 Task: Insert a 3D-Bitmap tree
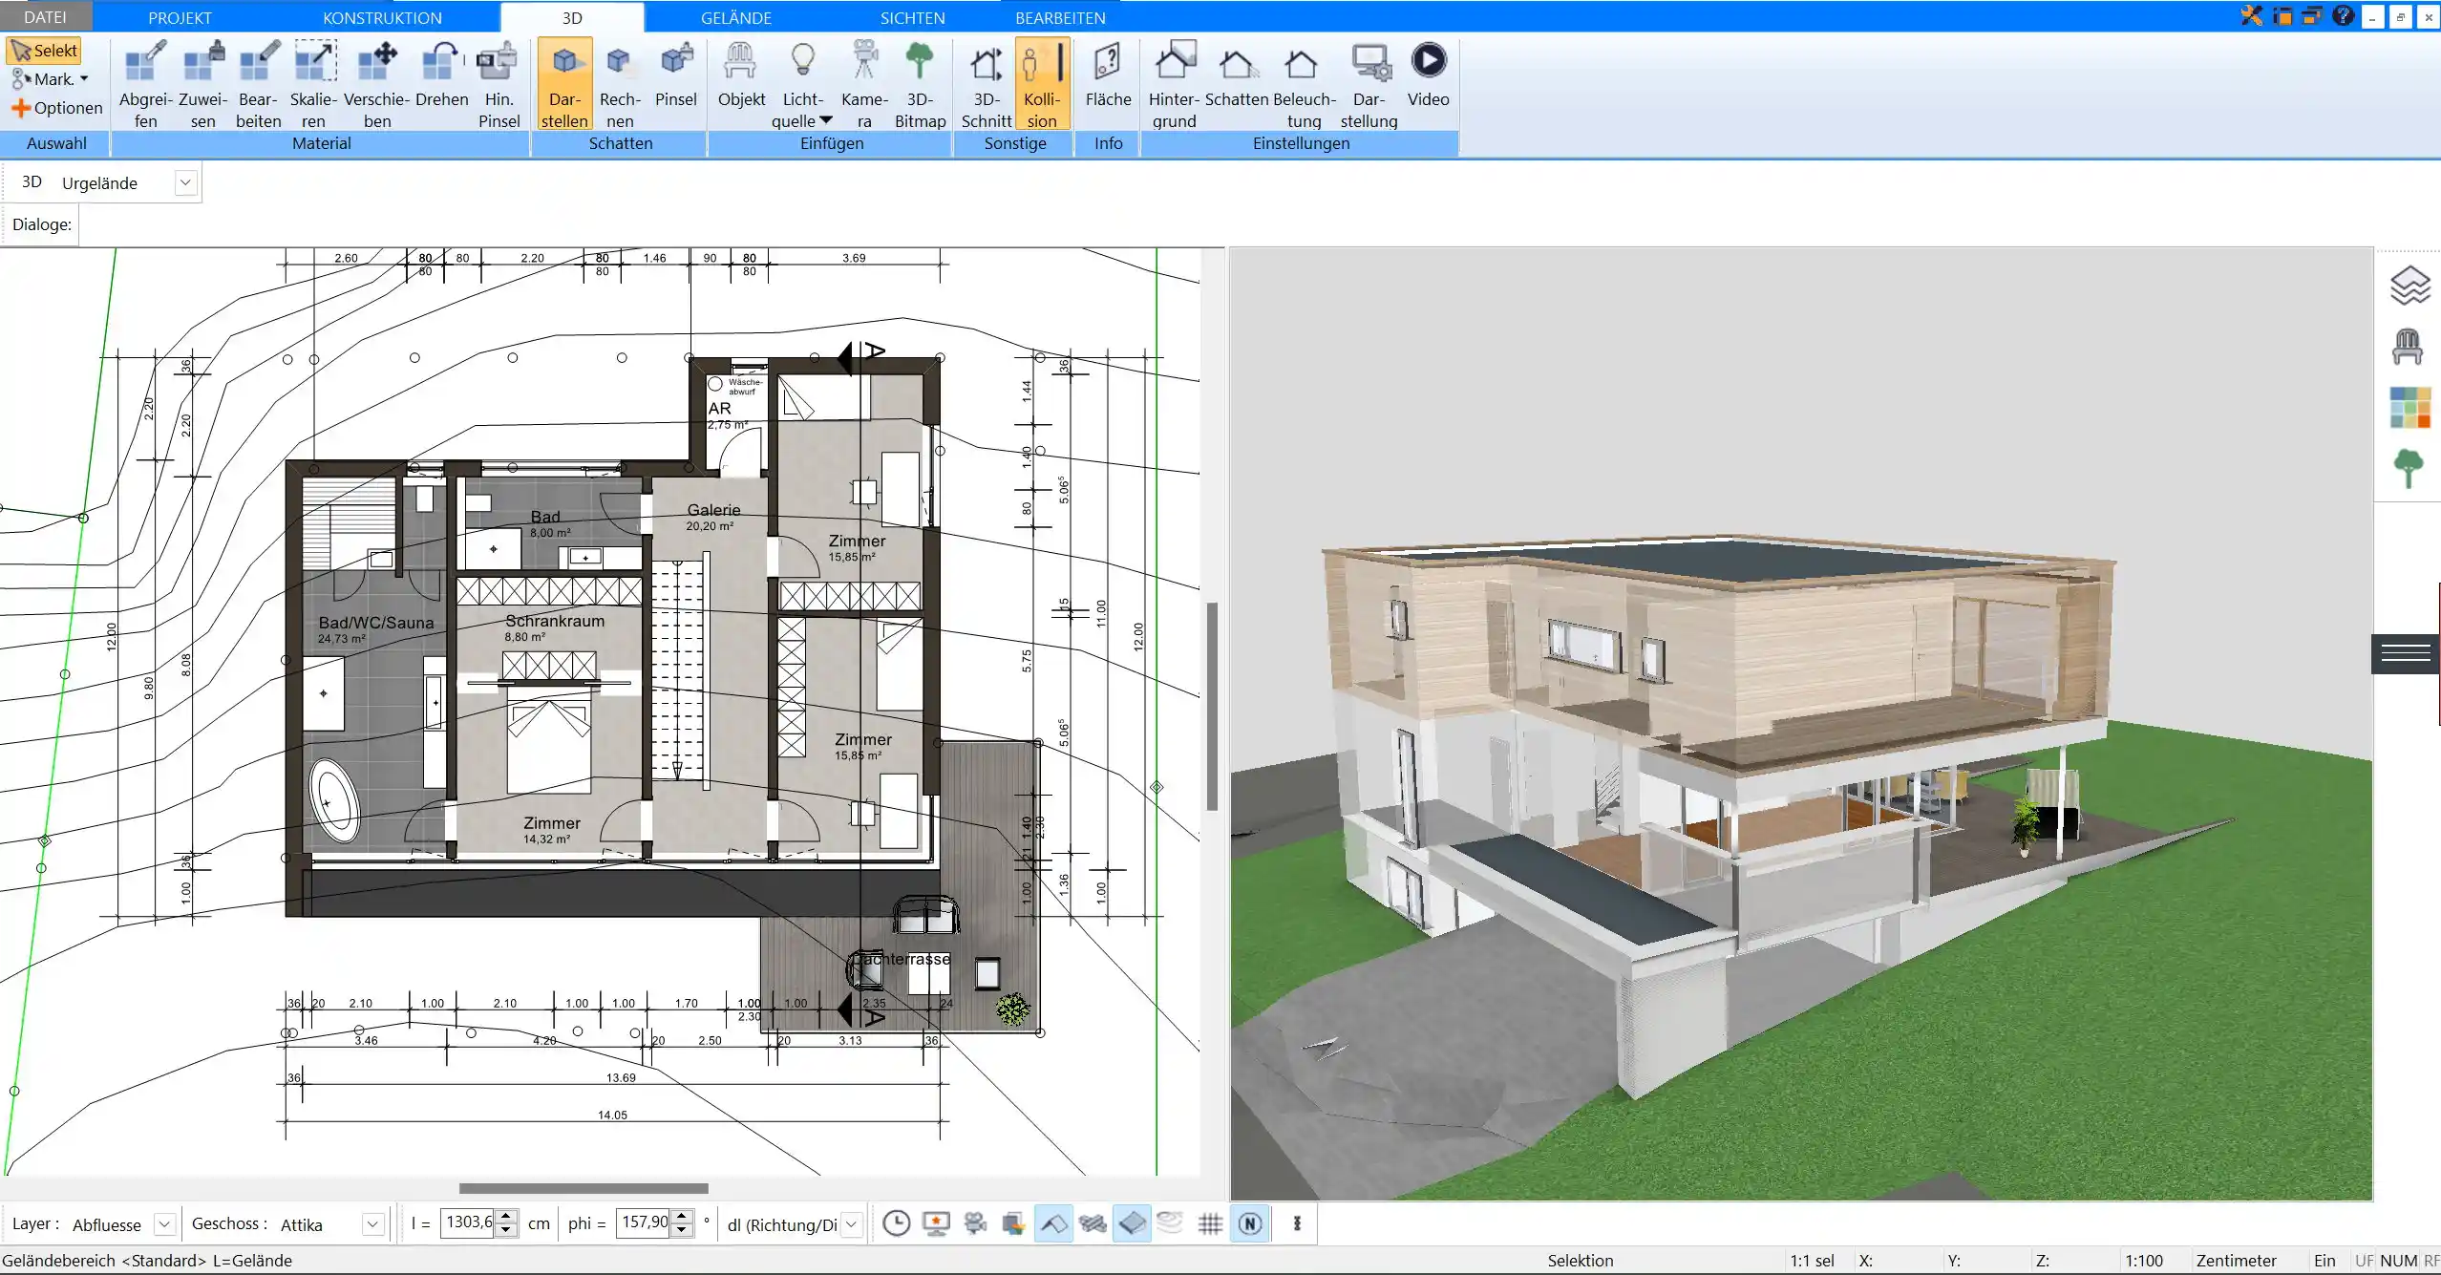point(920,84)
